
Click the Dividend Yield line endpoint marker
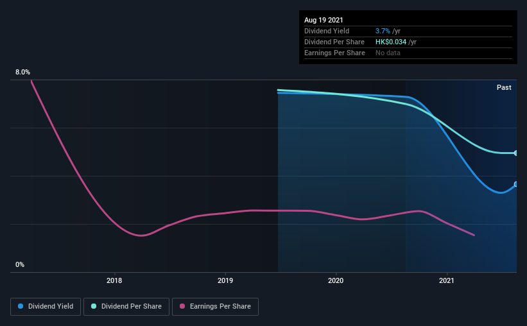tap(515, 184)
